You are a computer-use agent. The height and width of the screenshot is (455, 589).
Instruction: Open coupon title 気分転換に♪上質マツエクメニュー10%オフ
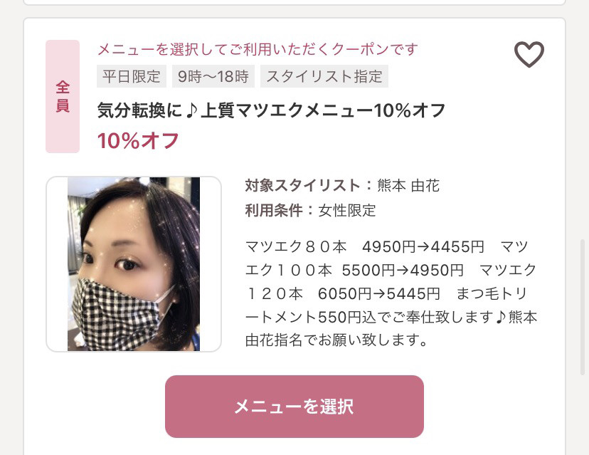point(271,110)
